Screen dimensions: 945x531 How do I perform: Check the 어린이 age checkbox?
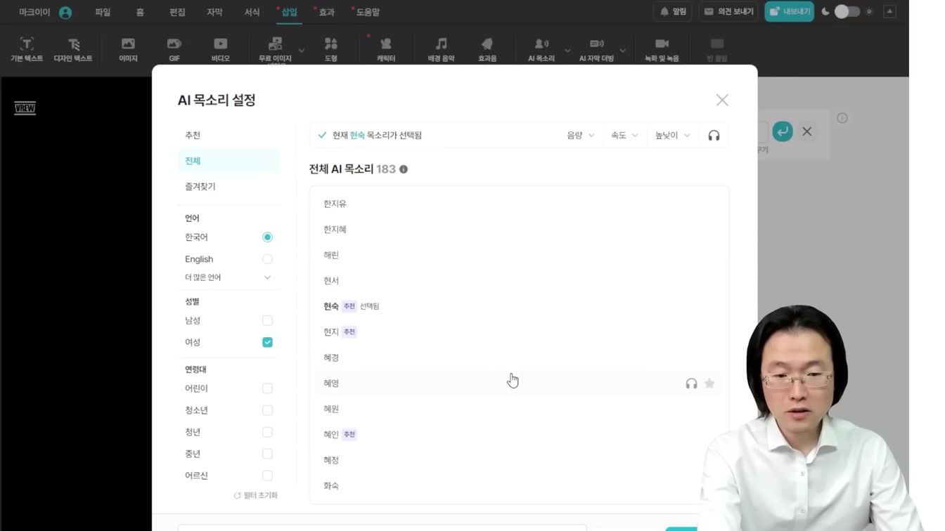[267, 388]
